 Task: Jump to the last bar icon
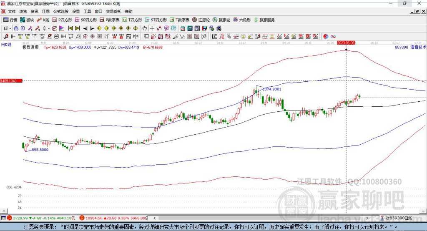tap(78, 28)
